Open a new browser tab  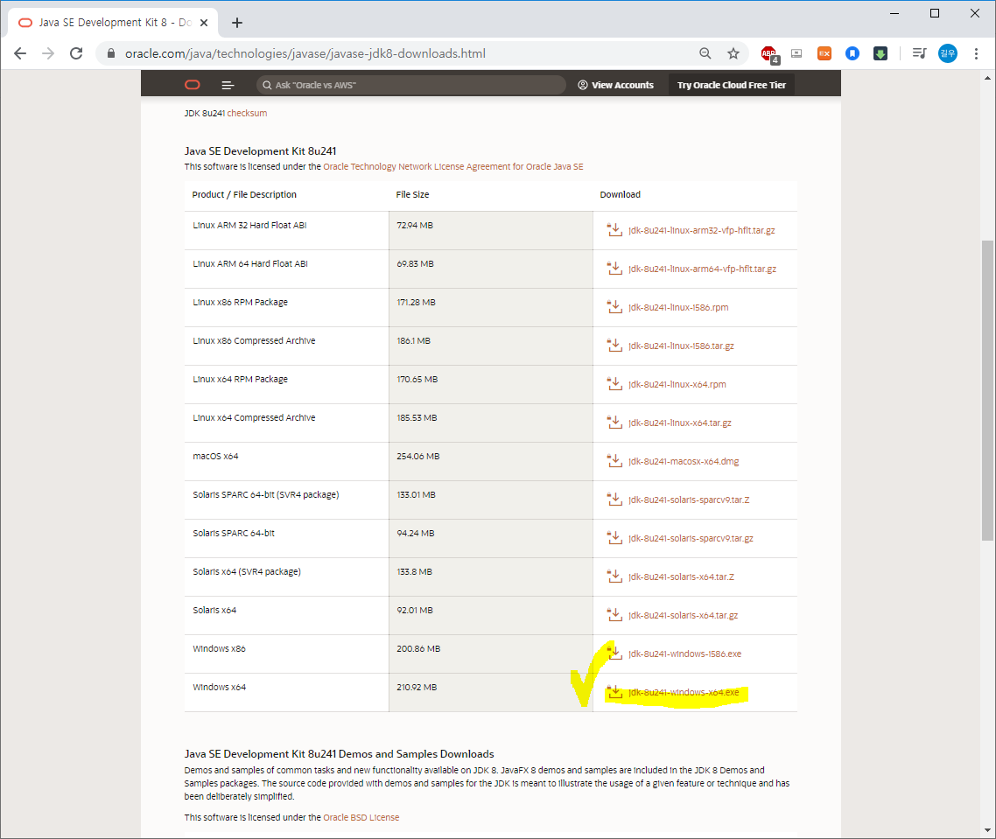click(x=237, y=23)
